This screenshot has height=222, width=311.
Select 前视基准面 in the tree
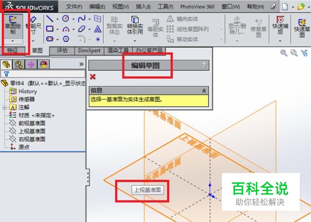[27, 123]
